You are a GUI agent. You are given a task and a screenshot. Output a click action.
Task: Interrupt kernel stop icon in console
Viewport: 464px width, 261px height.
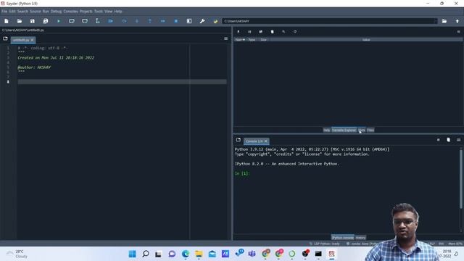(438, 140)
